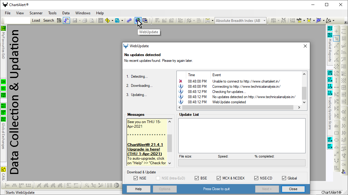Open the Windows menu
The height and width of the screenshot is (195, 348).
coord(83,13)
